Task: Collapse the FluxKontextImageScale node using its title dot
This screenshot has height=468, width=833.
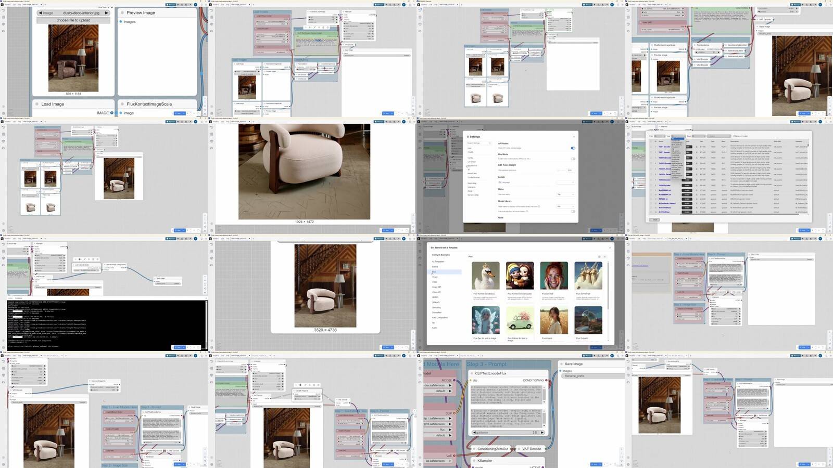Action: coord(122,104)
